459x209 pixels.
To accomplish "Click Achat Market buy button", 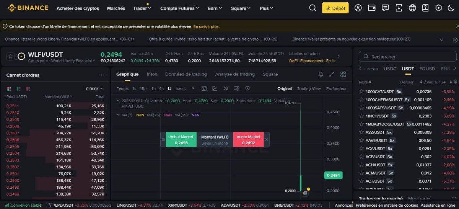I will point(181,140).
